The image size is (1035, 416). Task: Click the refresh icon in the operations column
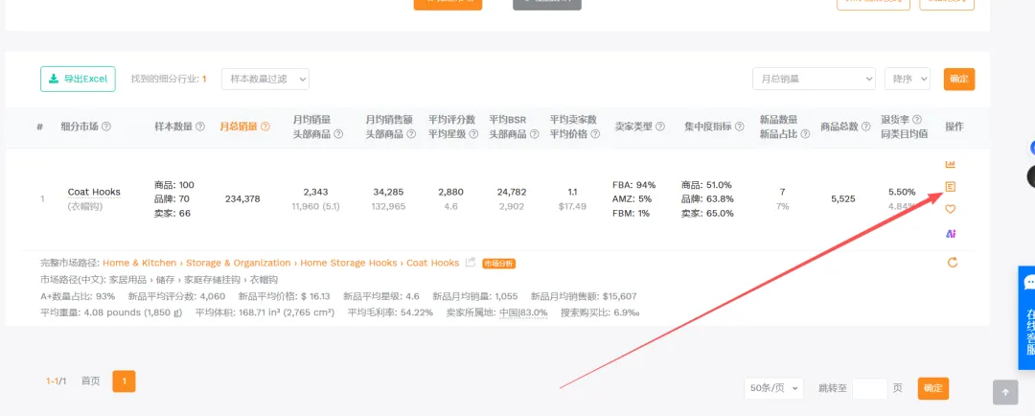(952, 262)
